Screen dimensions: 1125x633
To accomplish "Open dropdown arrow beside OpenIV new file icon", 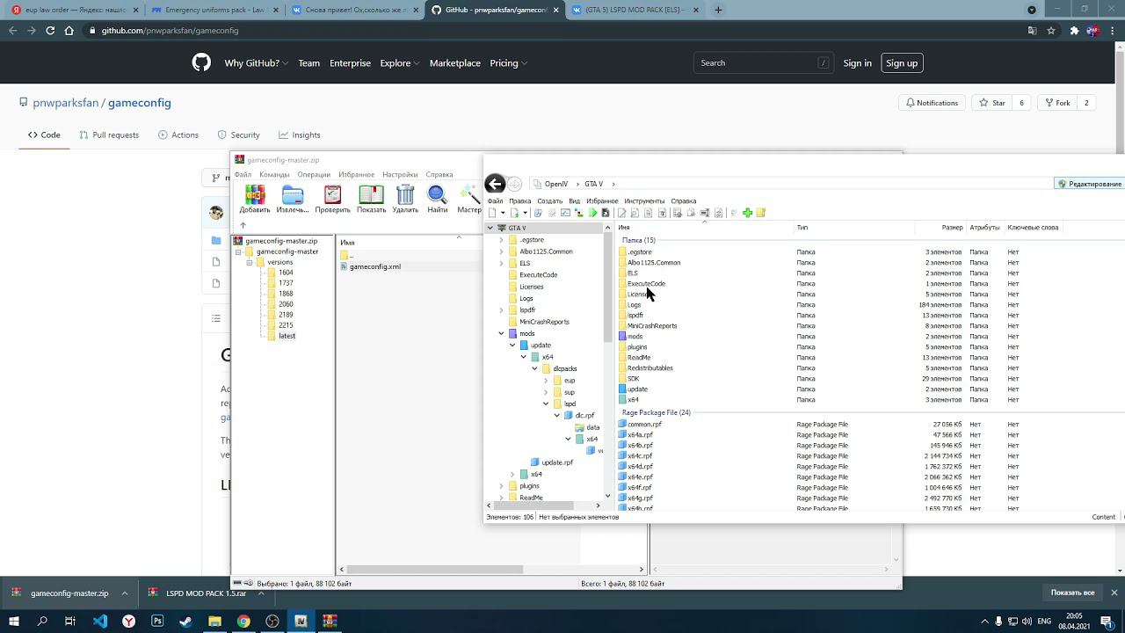I will (503, 213).
